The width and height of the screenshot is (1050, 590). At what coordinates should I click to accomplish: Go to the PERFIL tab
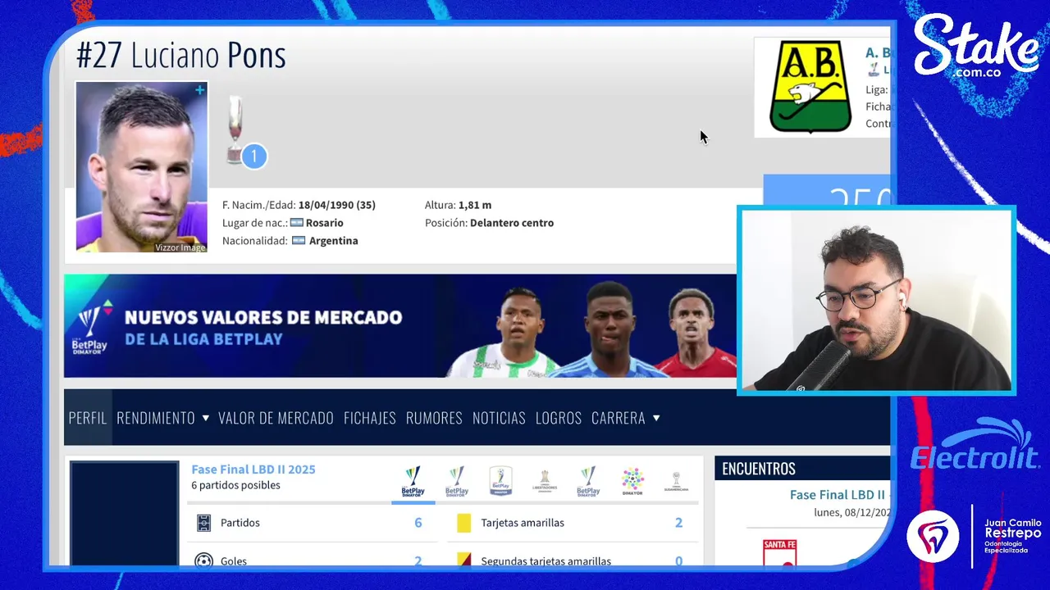click(88, 418)
